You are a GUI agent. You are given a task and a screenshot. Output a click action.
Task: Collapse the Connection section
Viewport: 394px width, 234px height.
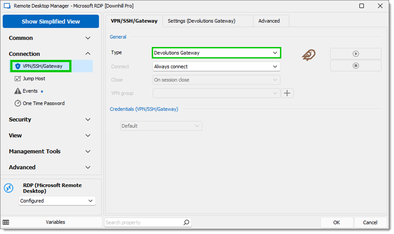[49, 54]
